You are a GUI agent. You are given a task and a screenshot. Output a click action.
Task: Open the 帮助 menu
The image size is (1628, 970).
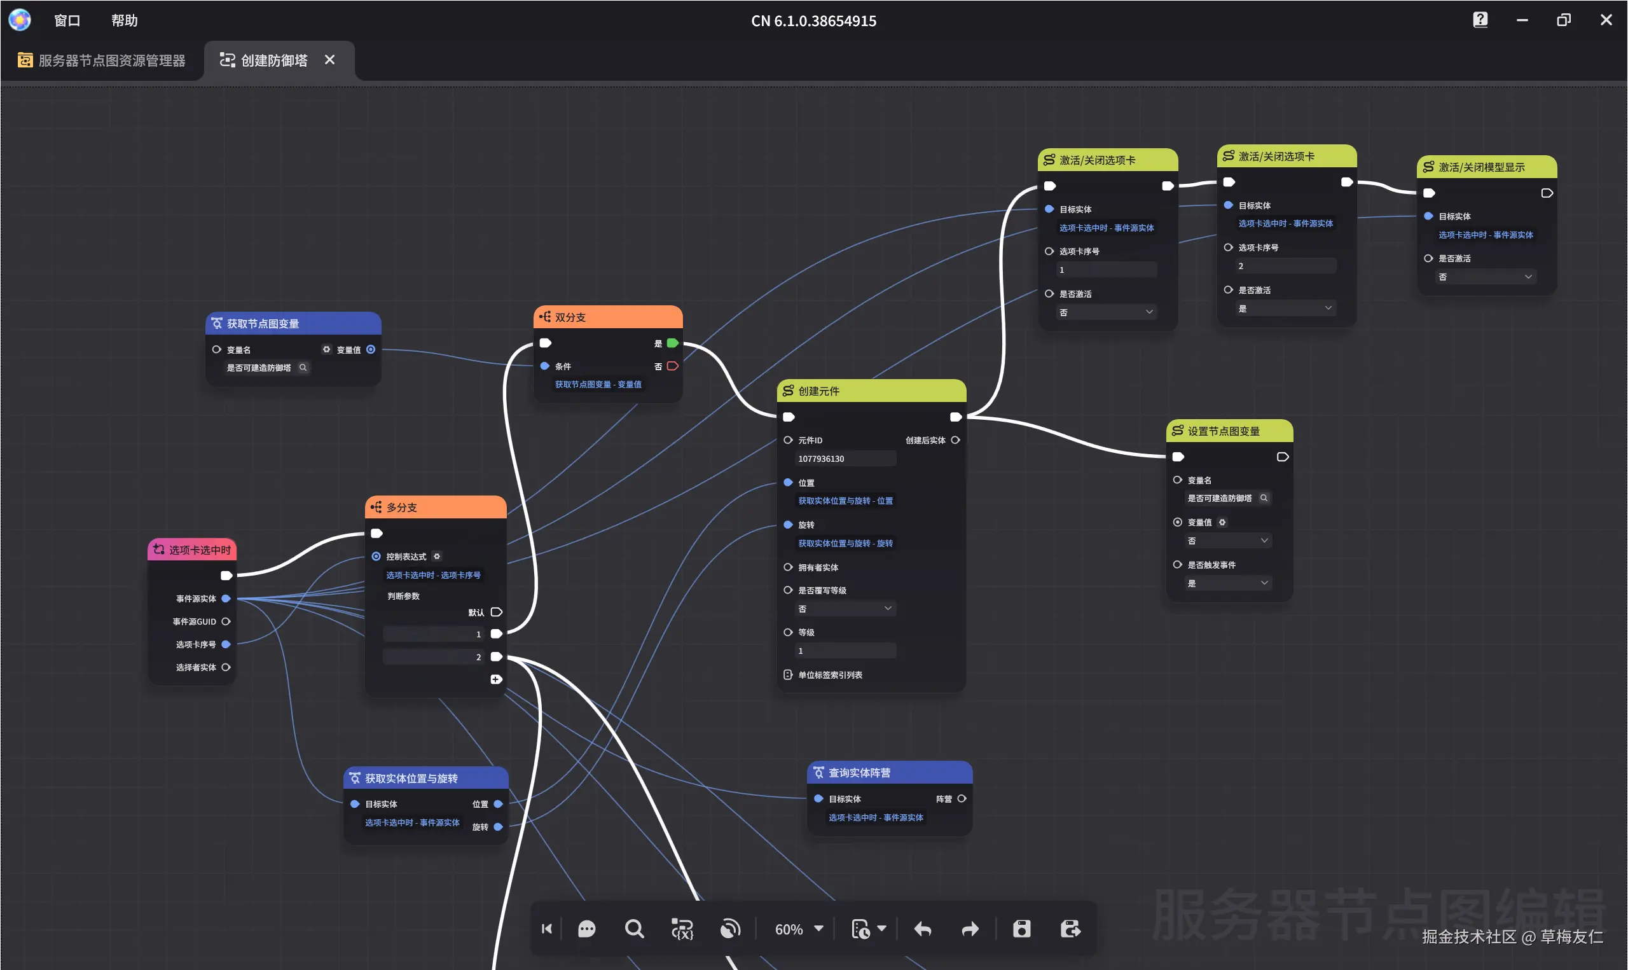coord(124,20)
